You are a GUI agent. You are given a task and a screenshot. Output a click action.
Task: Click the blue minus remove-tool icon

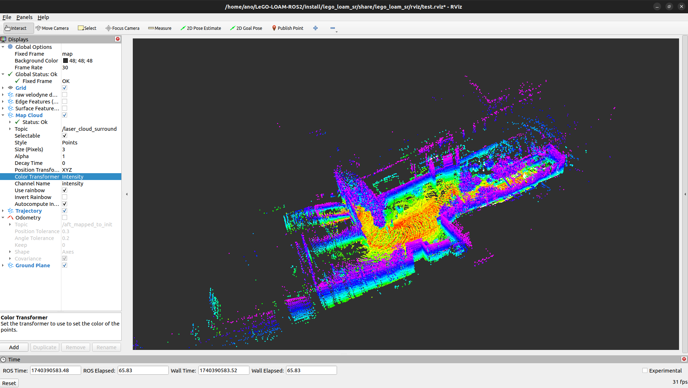[333, 28]
